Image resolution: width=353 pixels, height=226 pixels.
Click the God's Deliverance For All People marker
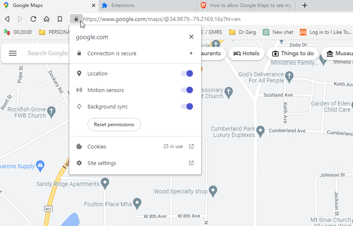289,77
